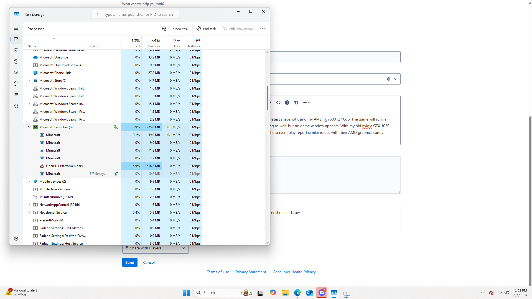Open Task View from the taskbar
Image resolution: width=532 pixels, height=299 pixels.
point(260,293)
